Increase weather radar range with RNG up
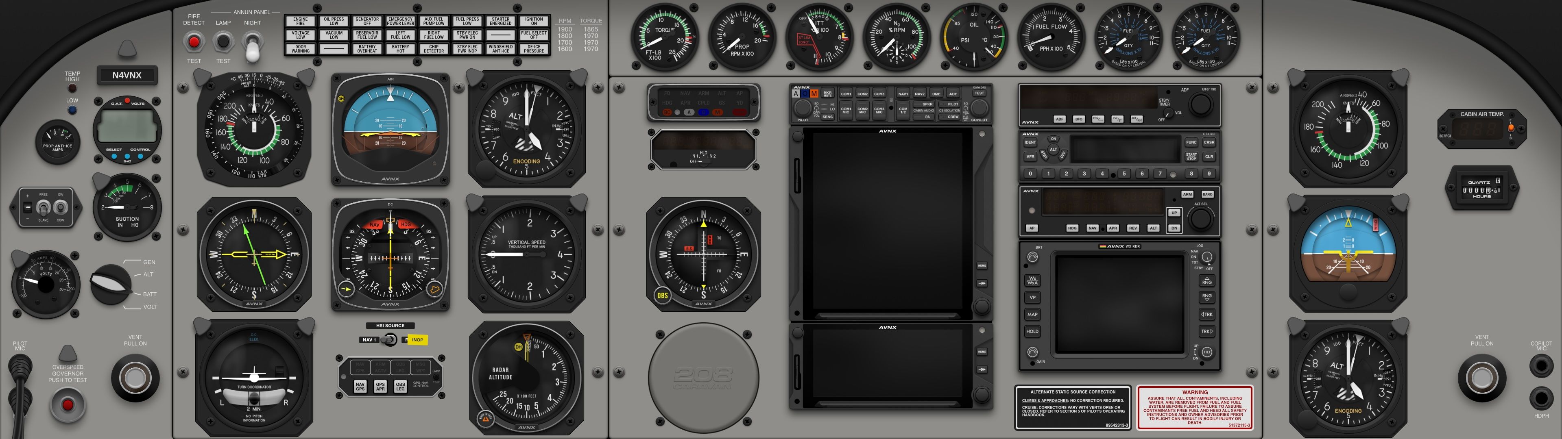 click(x=1206, y=281)
